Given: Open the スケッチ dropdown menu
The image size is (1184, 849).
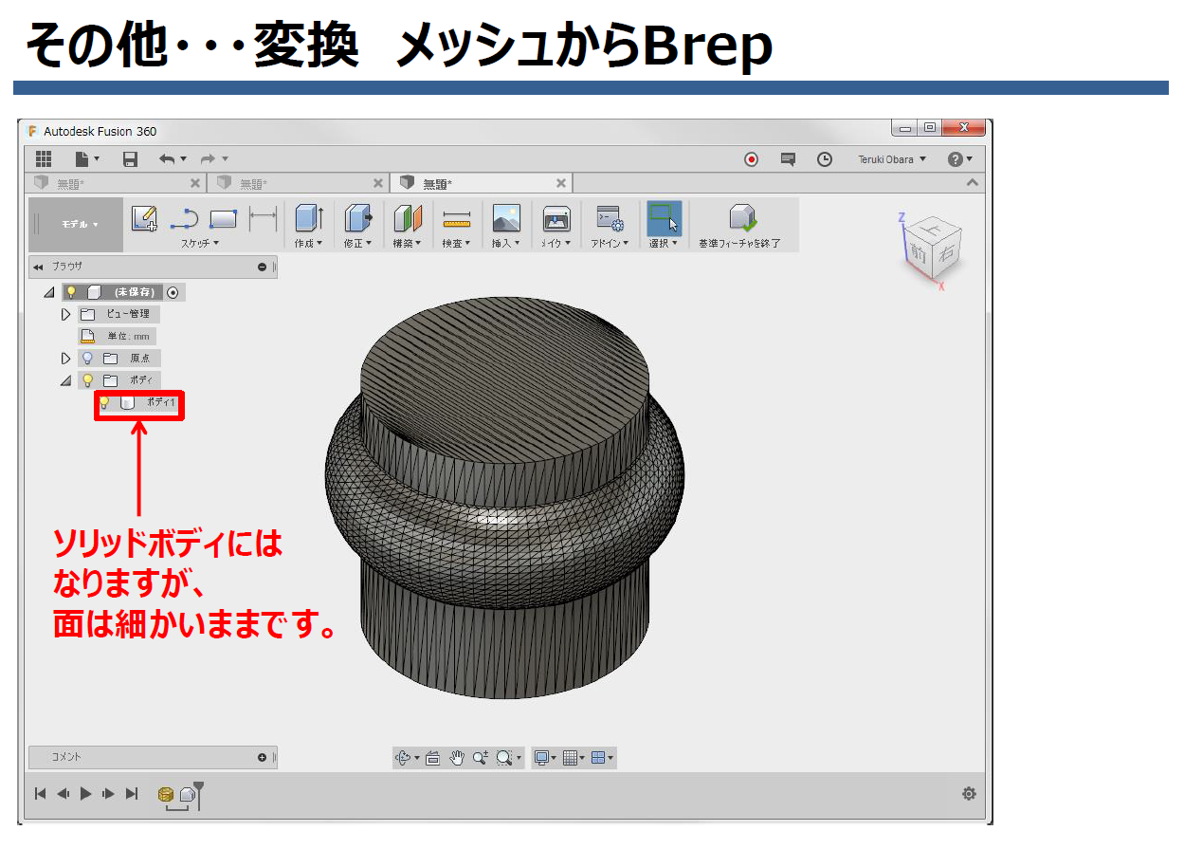Looking at the screenshot, I should [x=200, y=244].
